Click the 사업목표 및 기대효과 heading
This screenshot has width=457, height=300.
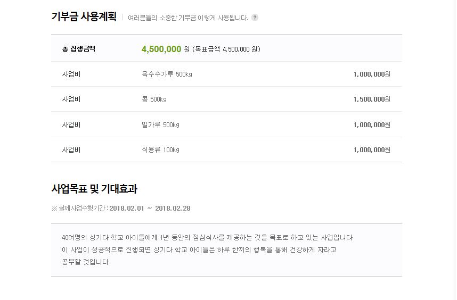[94, 189]
